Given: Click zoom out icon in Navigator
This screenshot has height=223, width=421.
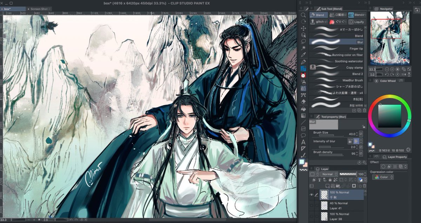Looking at the screenshot, I should click(x=387, y=69).
